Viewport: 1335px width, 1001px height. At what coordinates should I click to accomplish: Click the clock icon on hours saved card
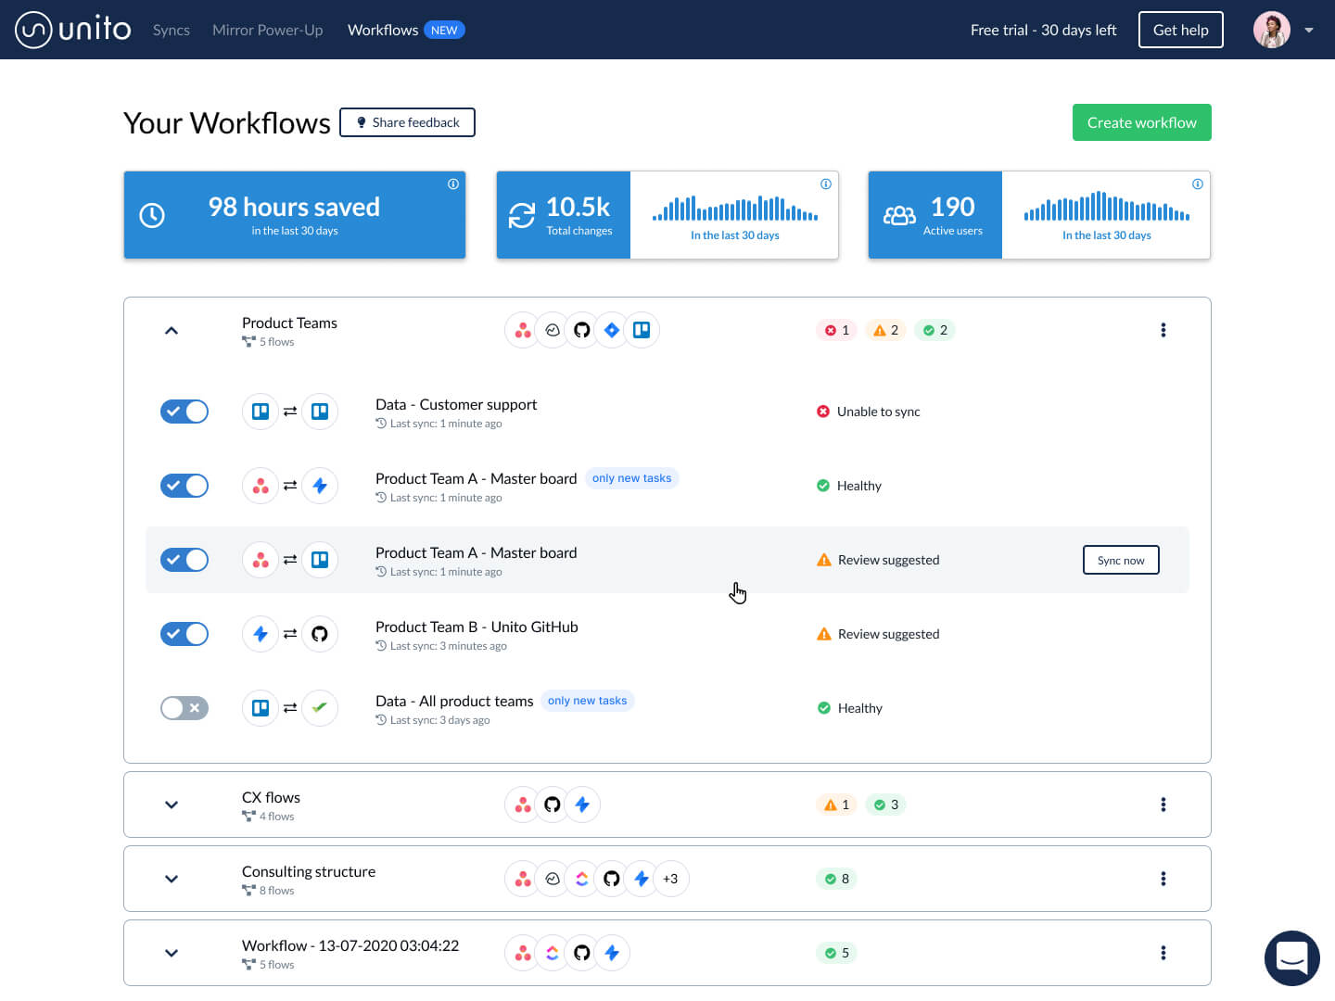(152, 215)
